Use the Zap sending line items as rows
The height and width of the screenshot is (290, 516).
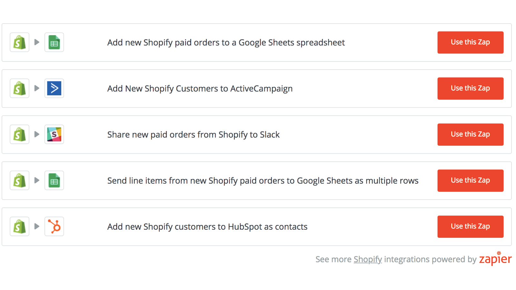coord(470,180)
